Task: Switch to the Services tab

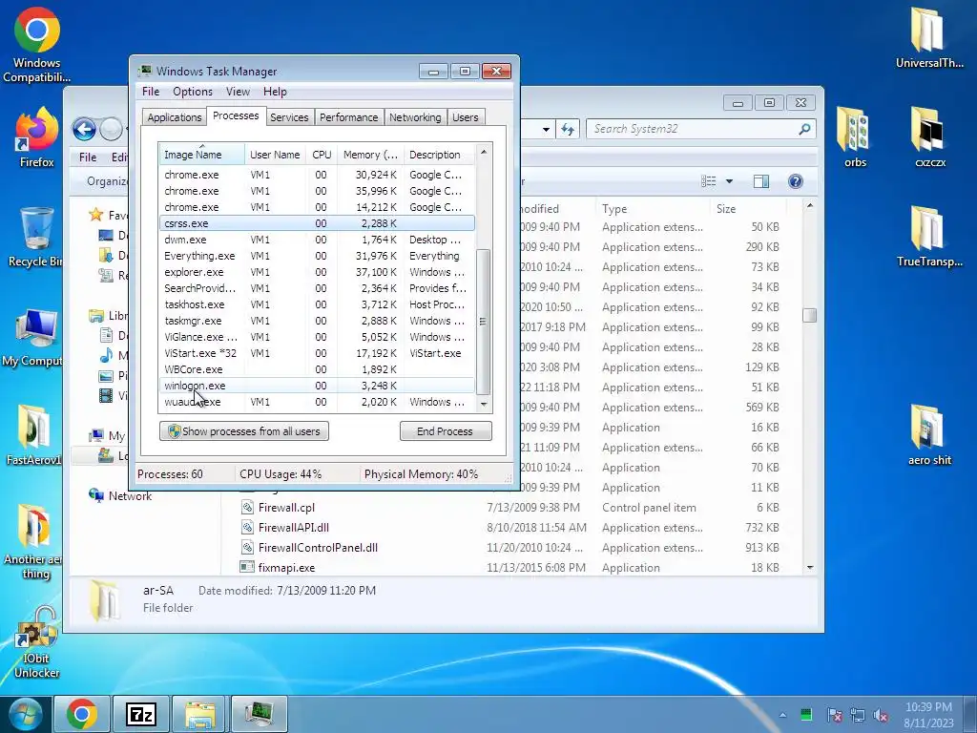Action: click(x=289, y=117)
